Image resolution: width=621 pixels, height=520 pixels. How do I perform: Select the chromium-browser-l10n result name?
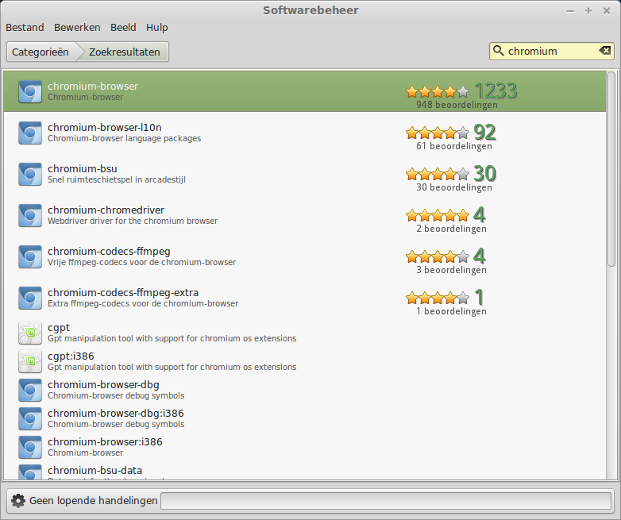pyautogui.click(x=105, y=128)
